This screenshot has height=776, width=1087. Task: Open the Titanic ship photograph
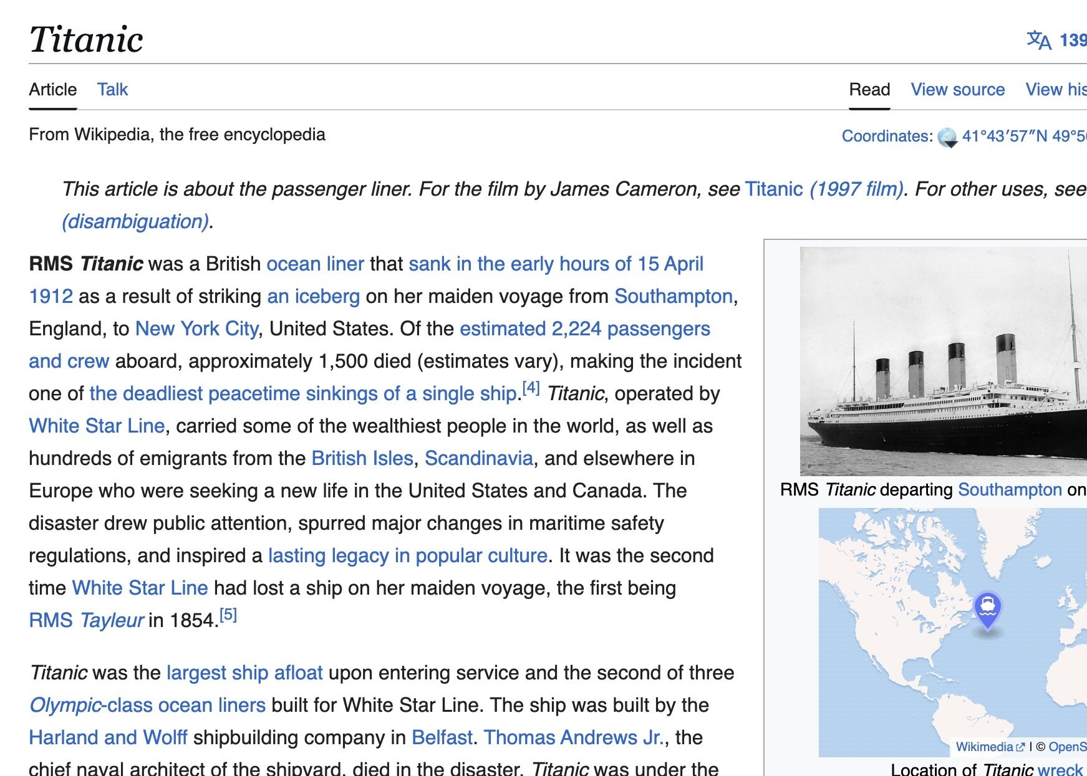point(943,361)
